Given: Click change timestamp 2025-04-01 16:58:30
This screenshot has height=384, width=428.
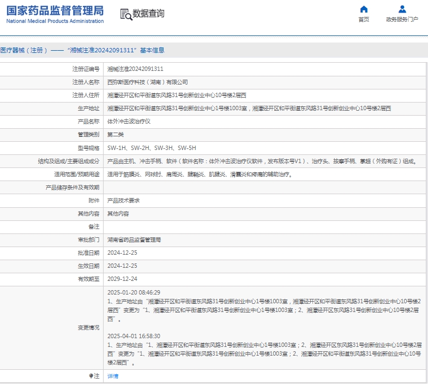Looking at the screenshot, I should tap(134, 336).
